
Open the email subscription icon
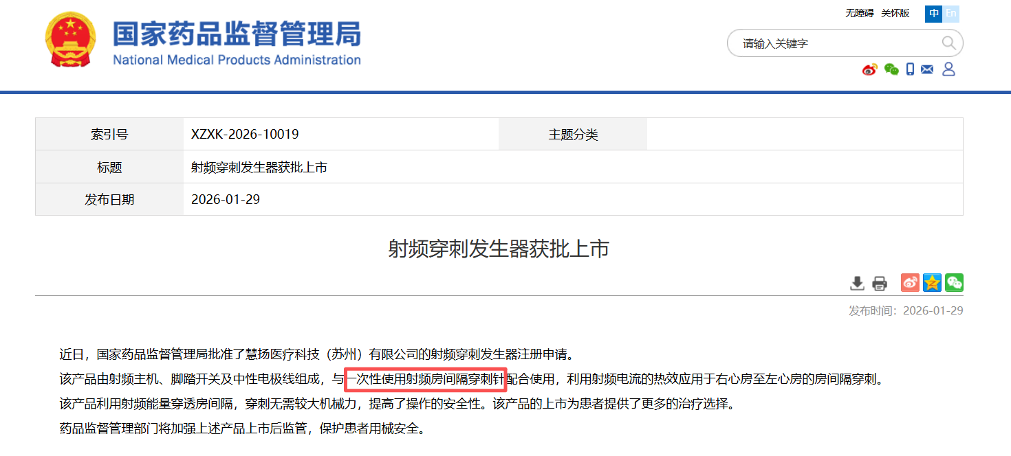[x=927, y=69]
